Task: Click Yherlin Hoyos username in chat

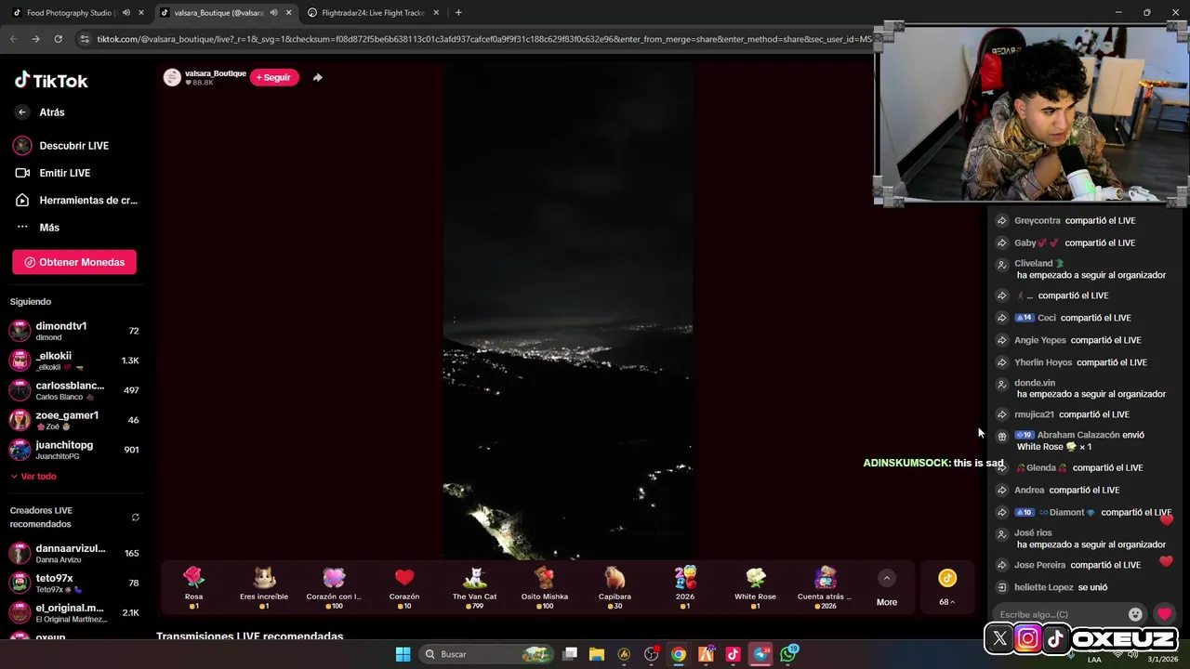Action: click(1043, 362)
